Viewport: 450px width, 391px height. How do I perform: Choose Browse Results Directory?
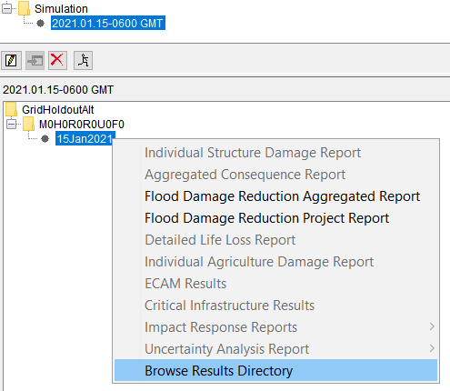(275, 370)
